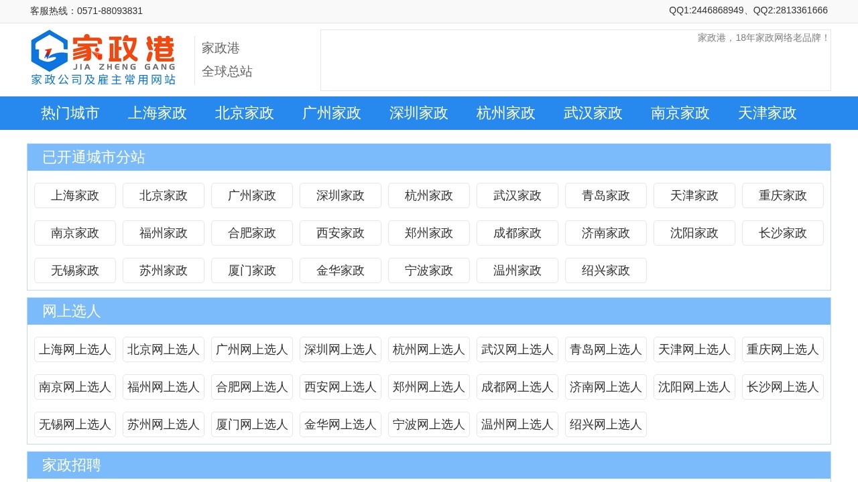Visit the 福州家政 city station

(x=164, y=233)
